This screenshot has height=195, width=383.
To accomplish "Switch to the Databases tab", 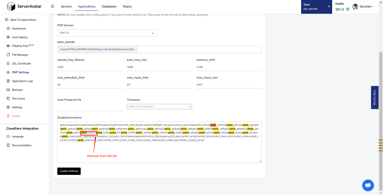I will (109, 6).
